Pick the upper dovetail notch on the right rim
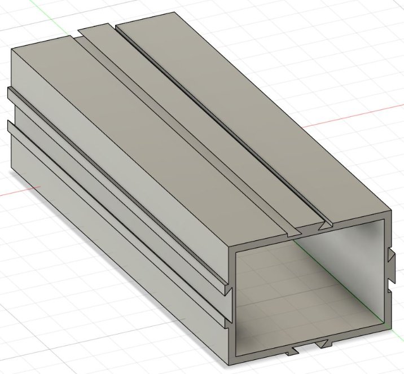Image resolution: width=404 pixels, height=374 pixels. pyautogui.click(x=390, y=257)
